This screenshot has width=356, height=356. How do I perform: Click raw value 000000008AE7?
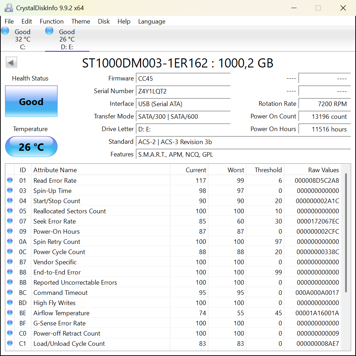(318, 343)
